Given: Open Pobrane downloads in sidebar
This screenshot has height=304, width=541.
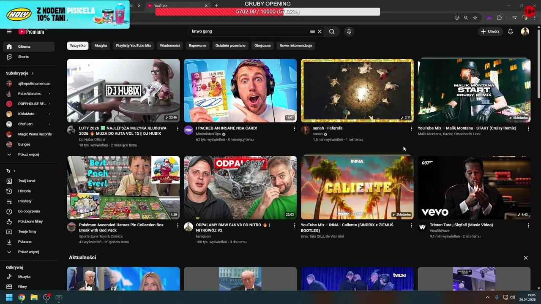Looking at the screenshot, I should (x=29, y=242).
